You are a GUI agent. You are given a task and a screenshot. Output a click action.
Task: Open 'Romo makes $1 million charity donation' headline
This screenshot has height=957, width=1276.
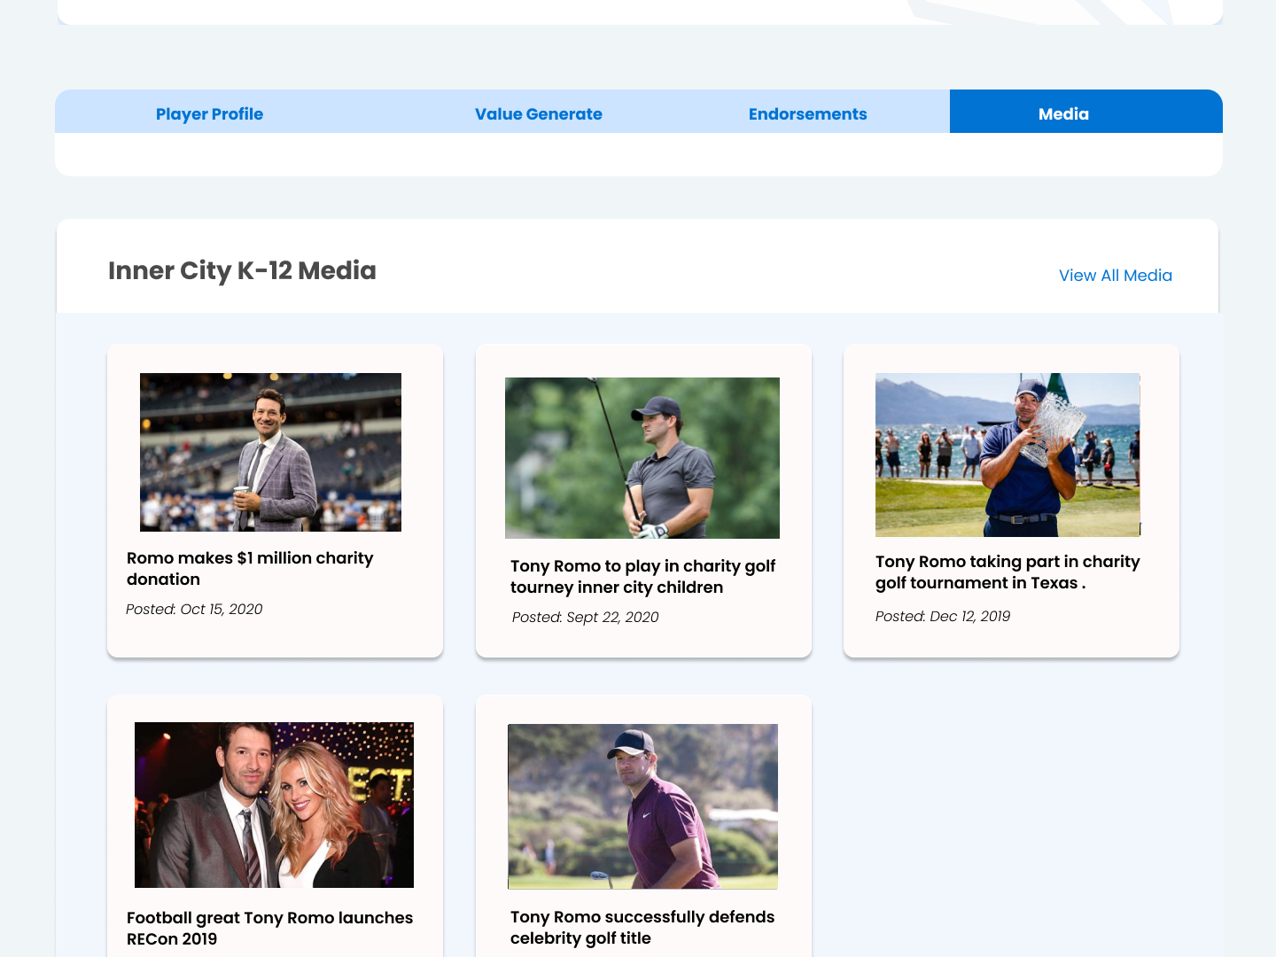(250, 569)
